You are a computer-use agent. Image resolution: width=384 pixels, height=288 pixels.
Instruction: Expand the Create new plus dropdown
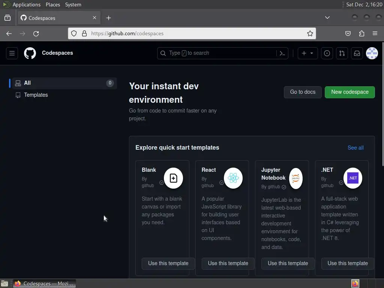pyautogui.click(x=307, y=53)
